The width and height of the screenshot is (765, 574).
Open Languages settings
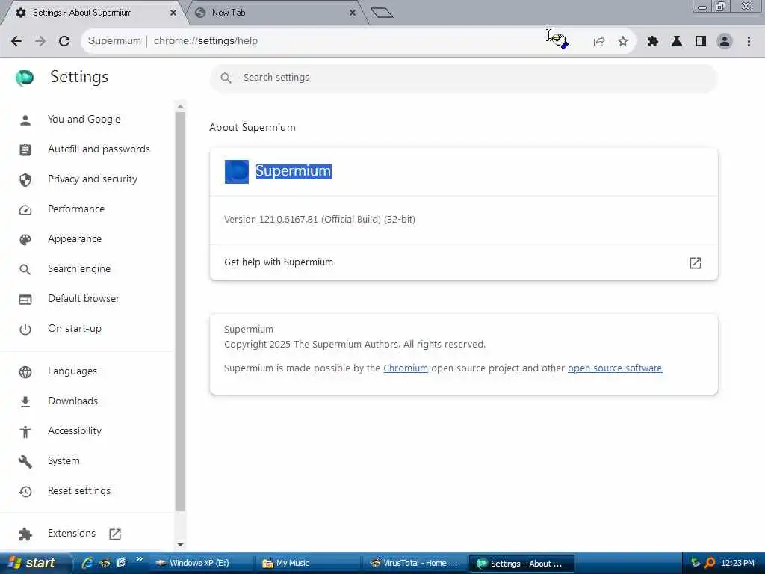tap(72, 371)
